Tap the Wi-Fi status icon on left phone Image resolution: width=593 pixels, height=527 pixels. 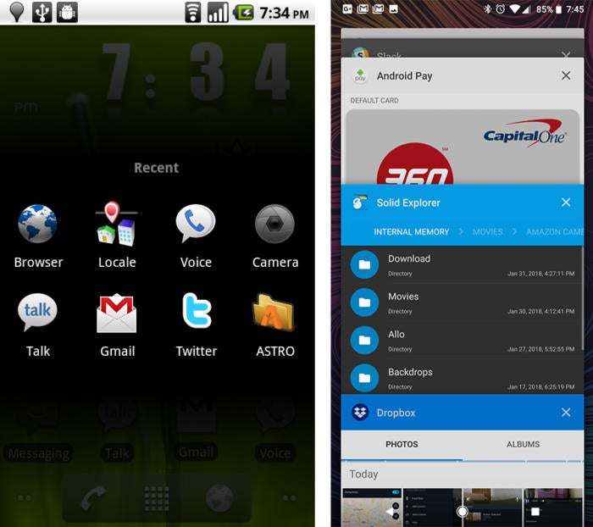tap(193, 13)
